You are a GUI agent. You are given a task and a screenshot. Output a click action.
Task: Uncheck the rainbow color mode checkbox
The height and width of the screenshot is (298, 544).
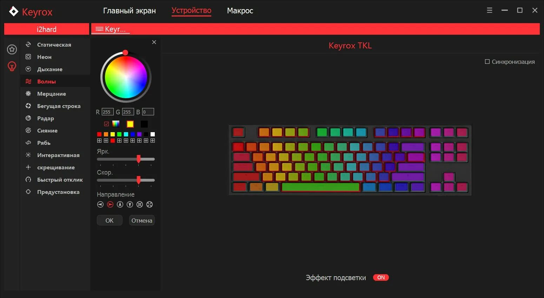107,124
